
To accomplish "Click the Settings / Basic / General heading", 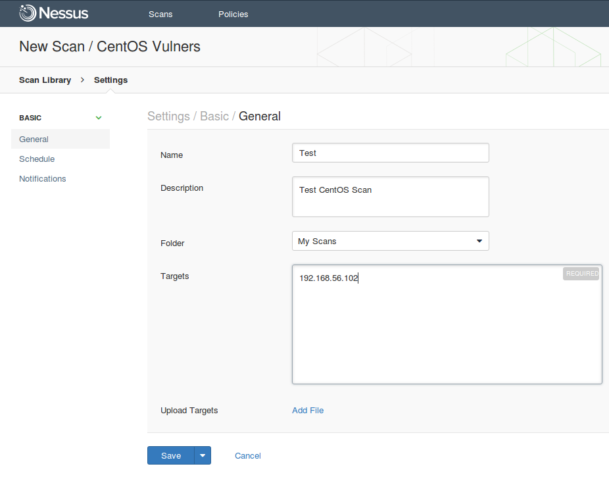I will 214,116.
